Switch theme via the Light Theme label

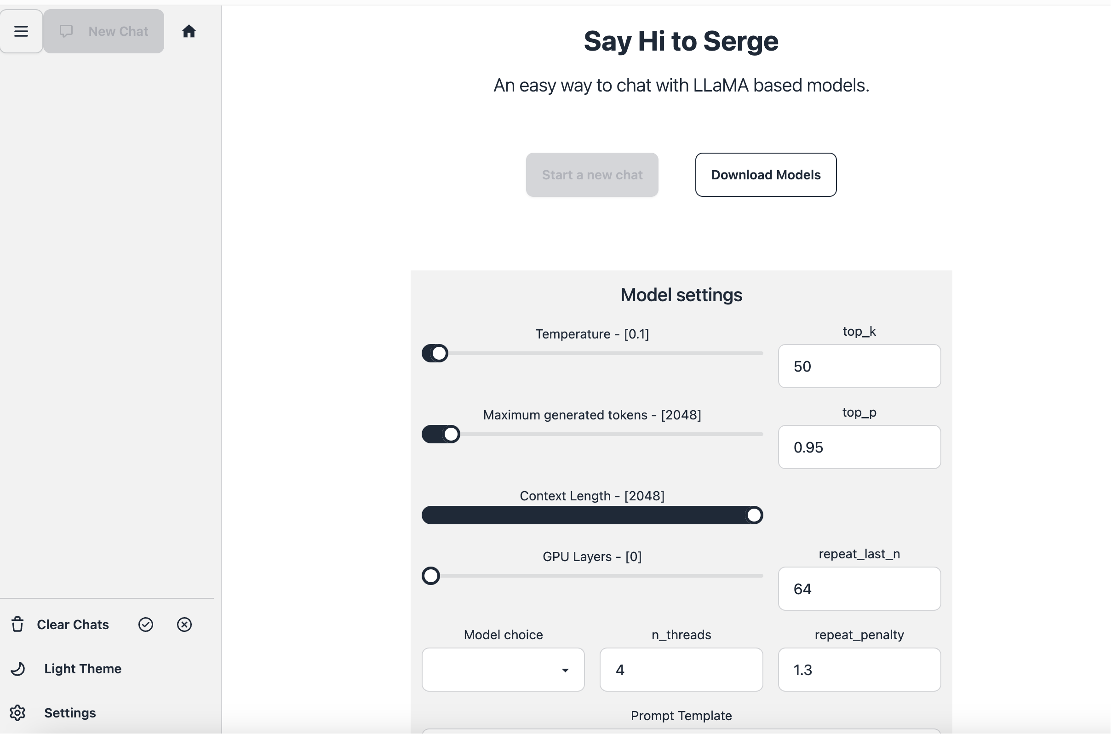click(x=83, y=669)
